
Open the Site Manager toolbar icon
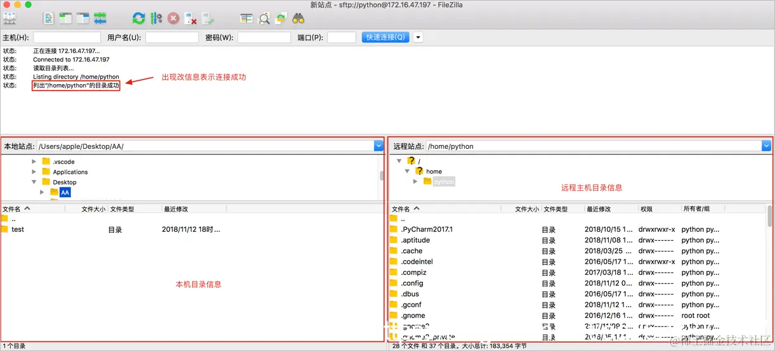point(10,18)
